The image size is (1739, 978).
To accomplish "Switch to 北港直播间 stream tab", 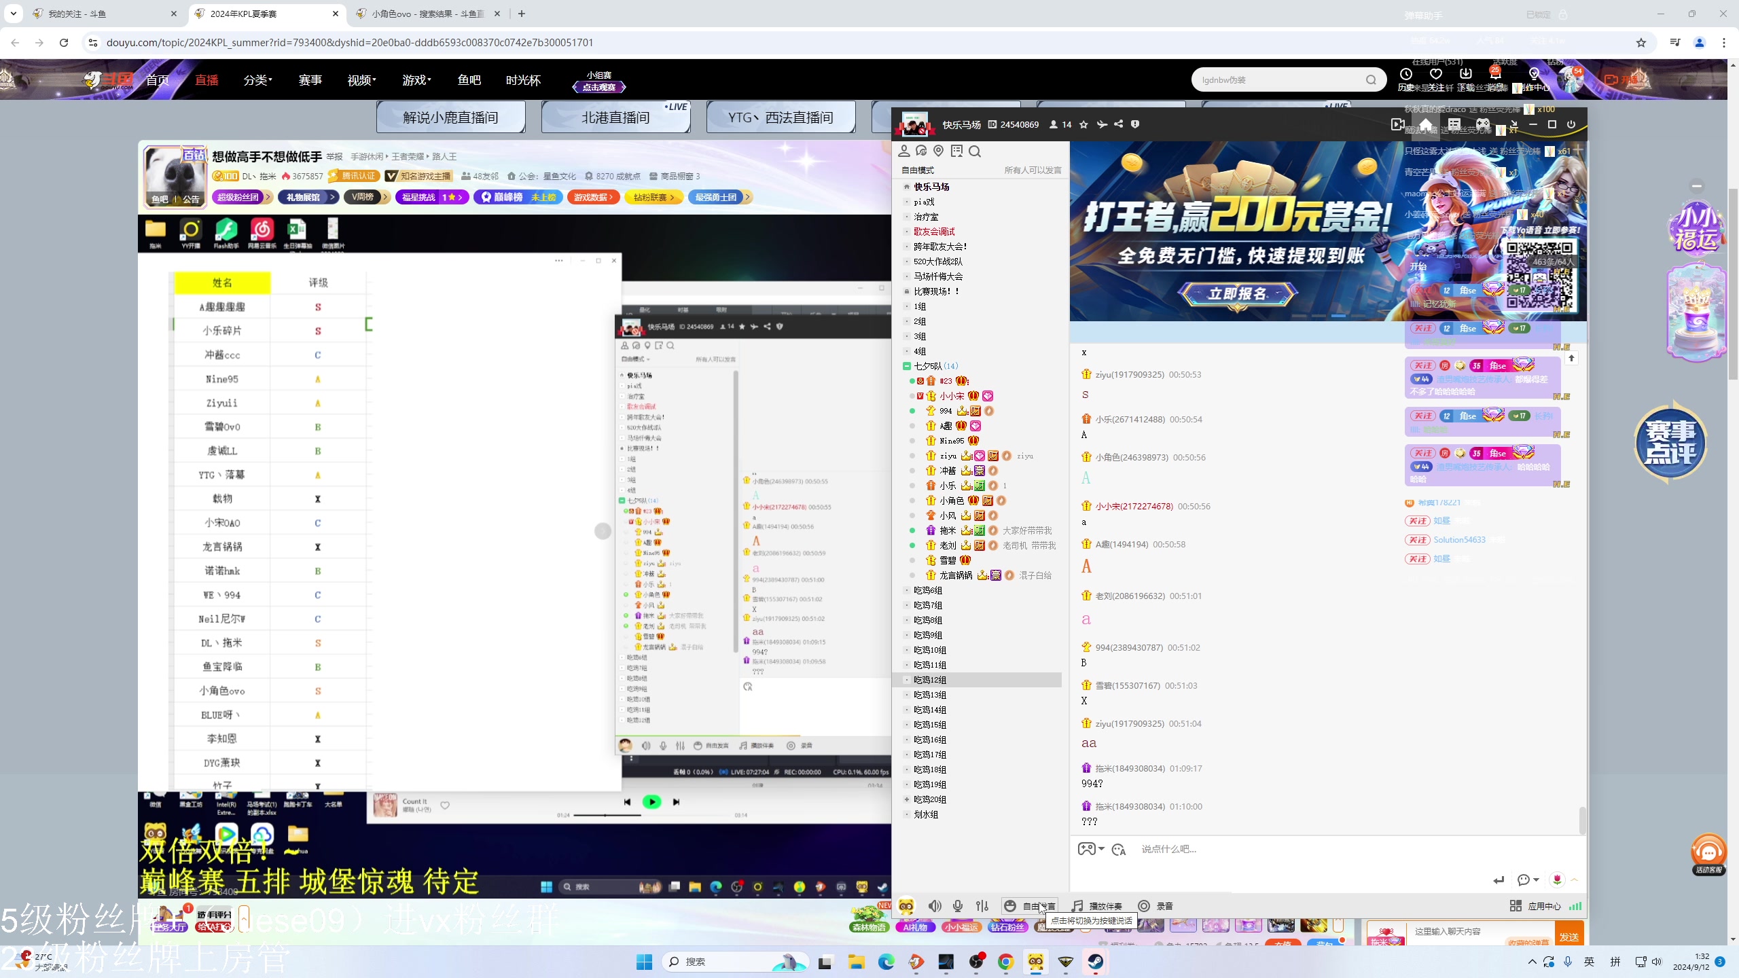I will tap(615, 117).
